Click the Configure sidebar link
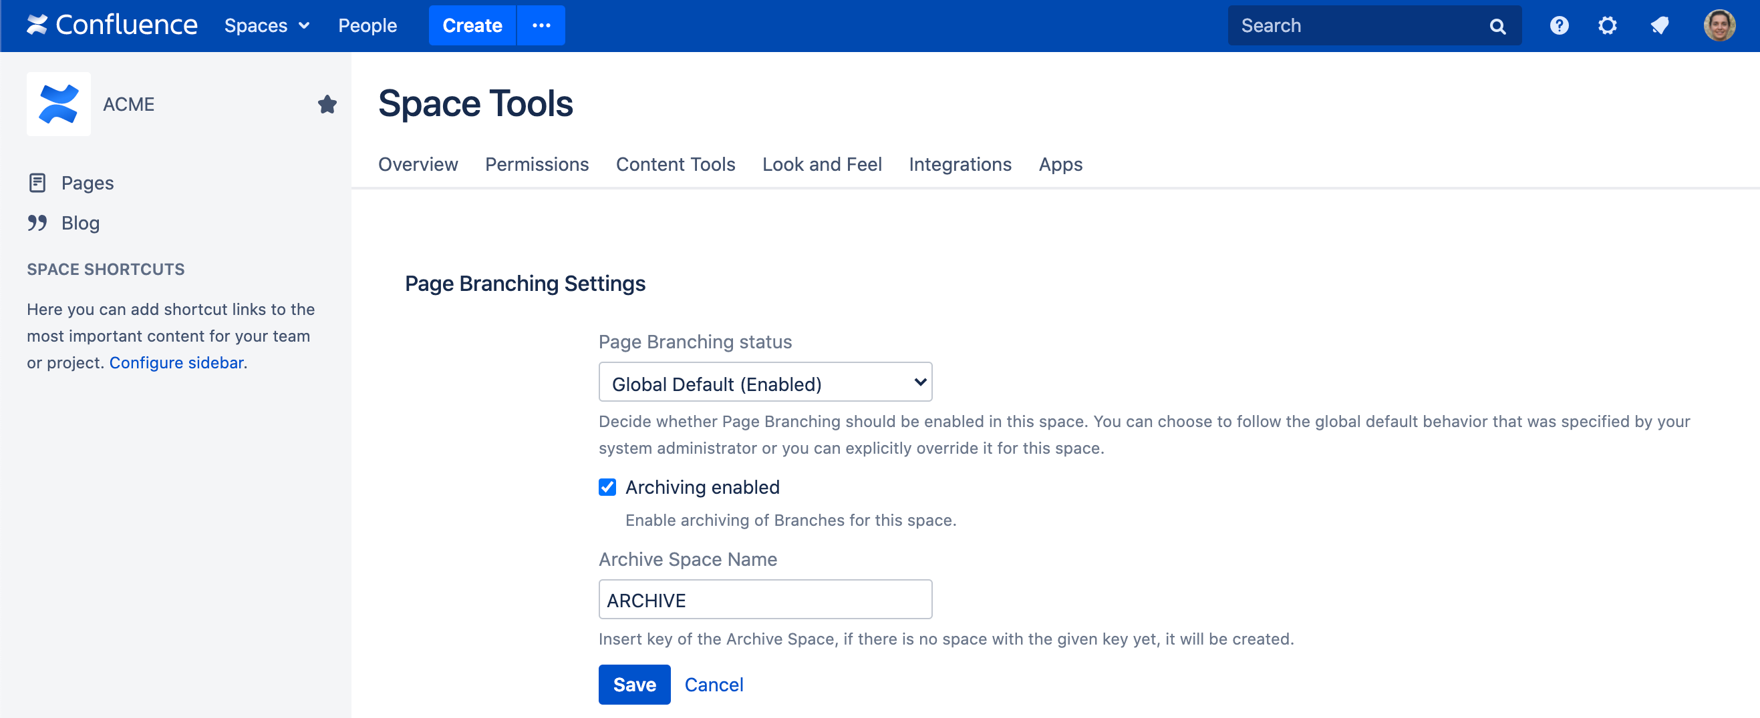Viewport: 1760px width, 718px height. point(176,362)
